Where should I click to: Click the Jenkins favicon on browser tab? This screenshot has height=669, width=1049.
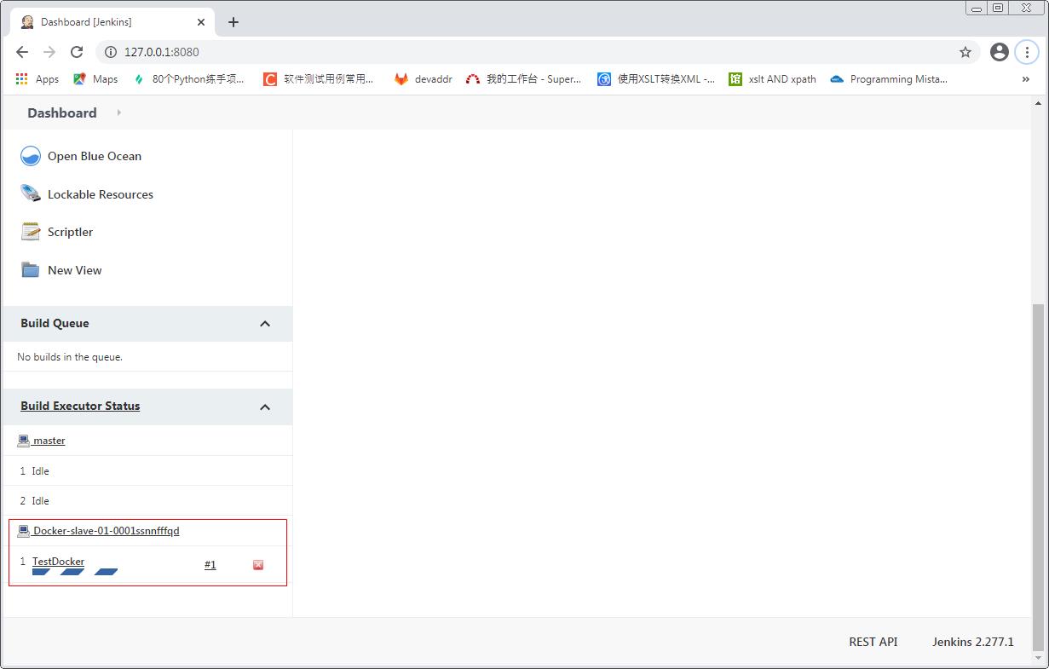click(x=27, y=22)
